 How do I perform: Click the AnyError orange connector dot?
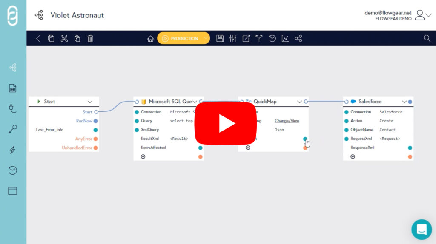point(96,139)
